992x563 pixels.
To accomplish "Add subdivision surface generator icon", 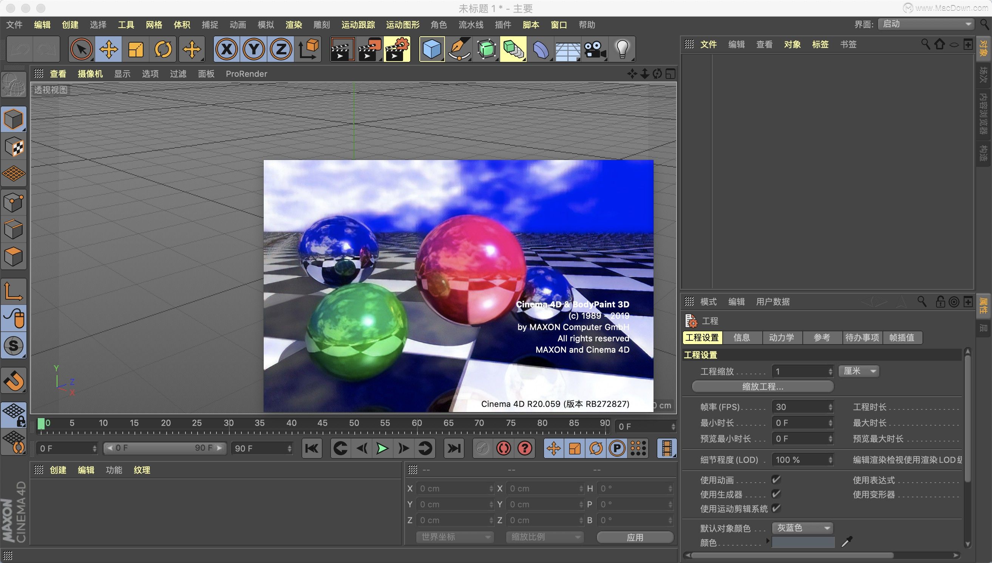I will tap(486, 49).
